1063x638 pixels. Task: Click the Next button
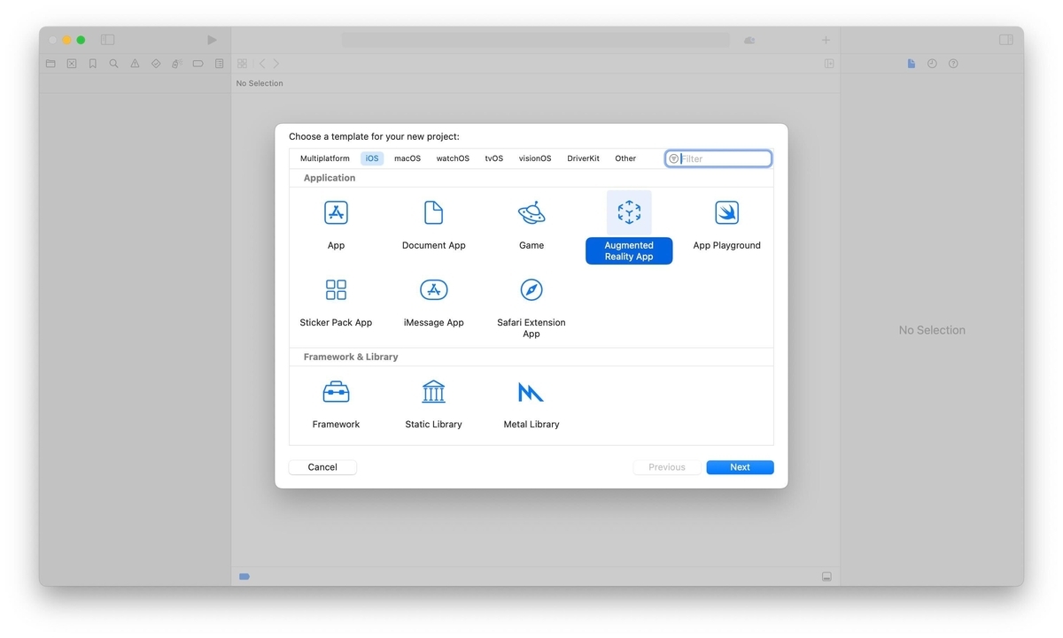click(x=740, y=467)
